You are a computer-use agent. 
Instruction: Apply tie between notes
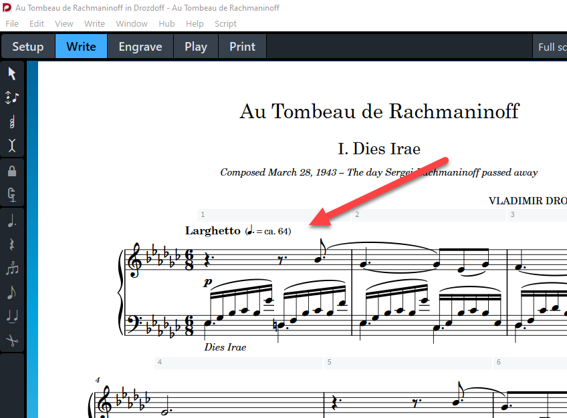(x=12, y=317)
